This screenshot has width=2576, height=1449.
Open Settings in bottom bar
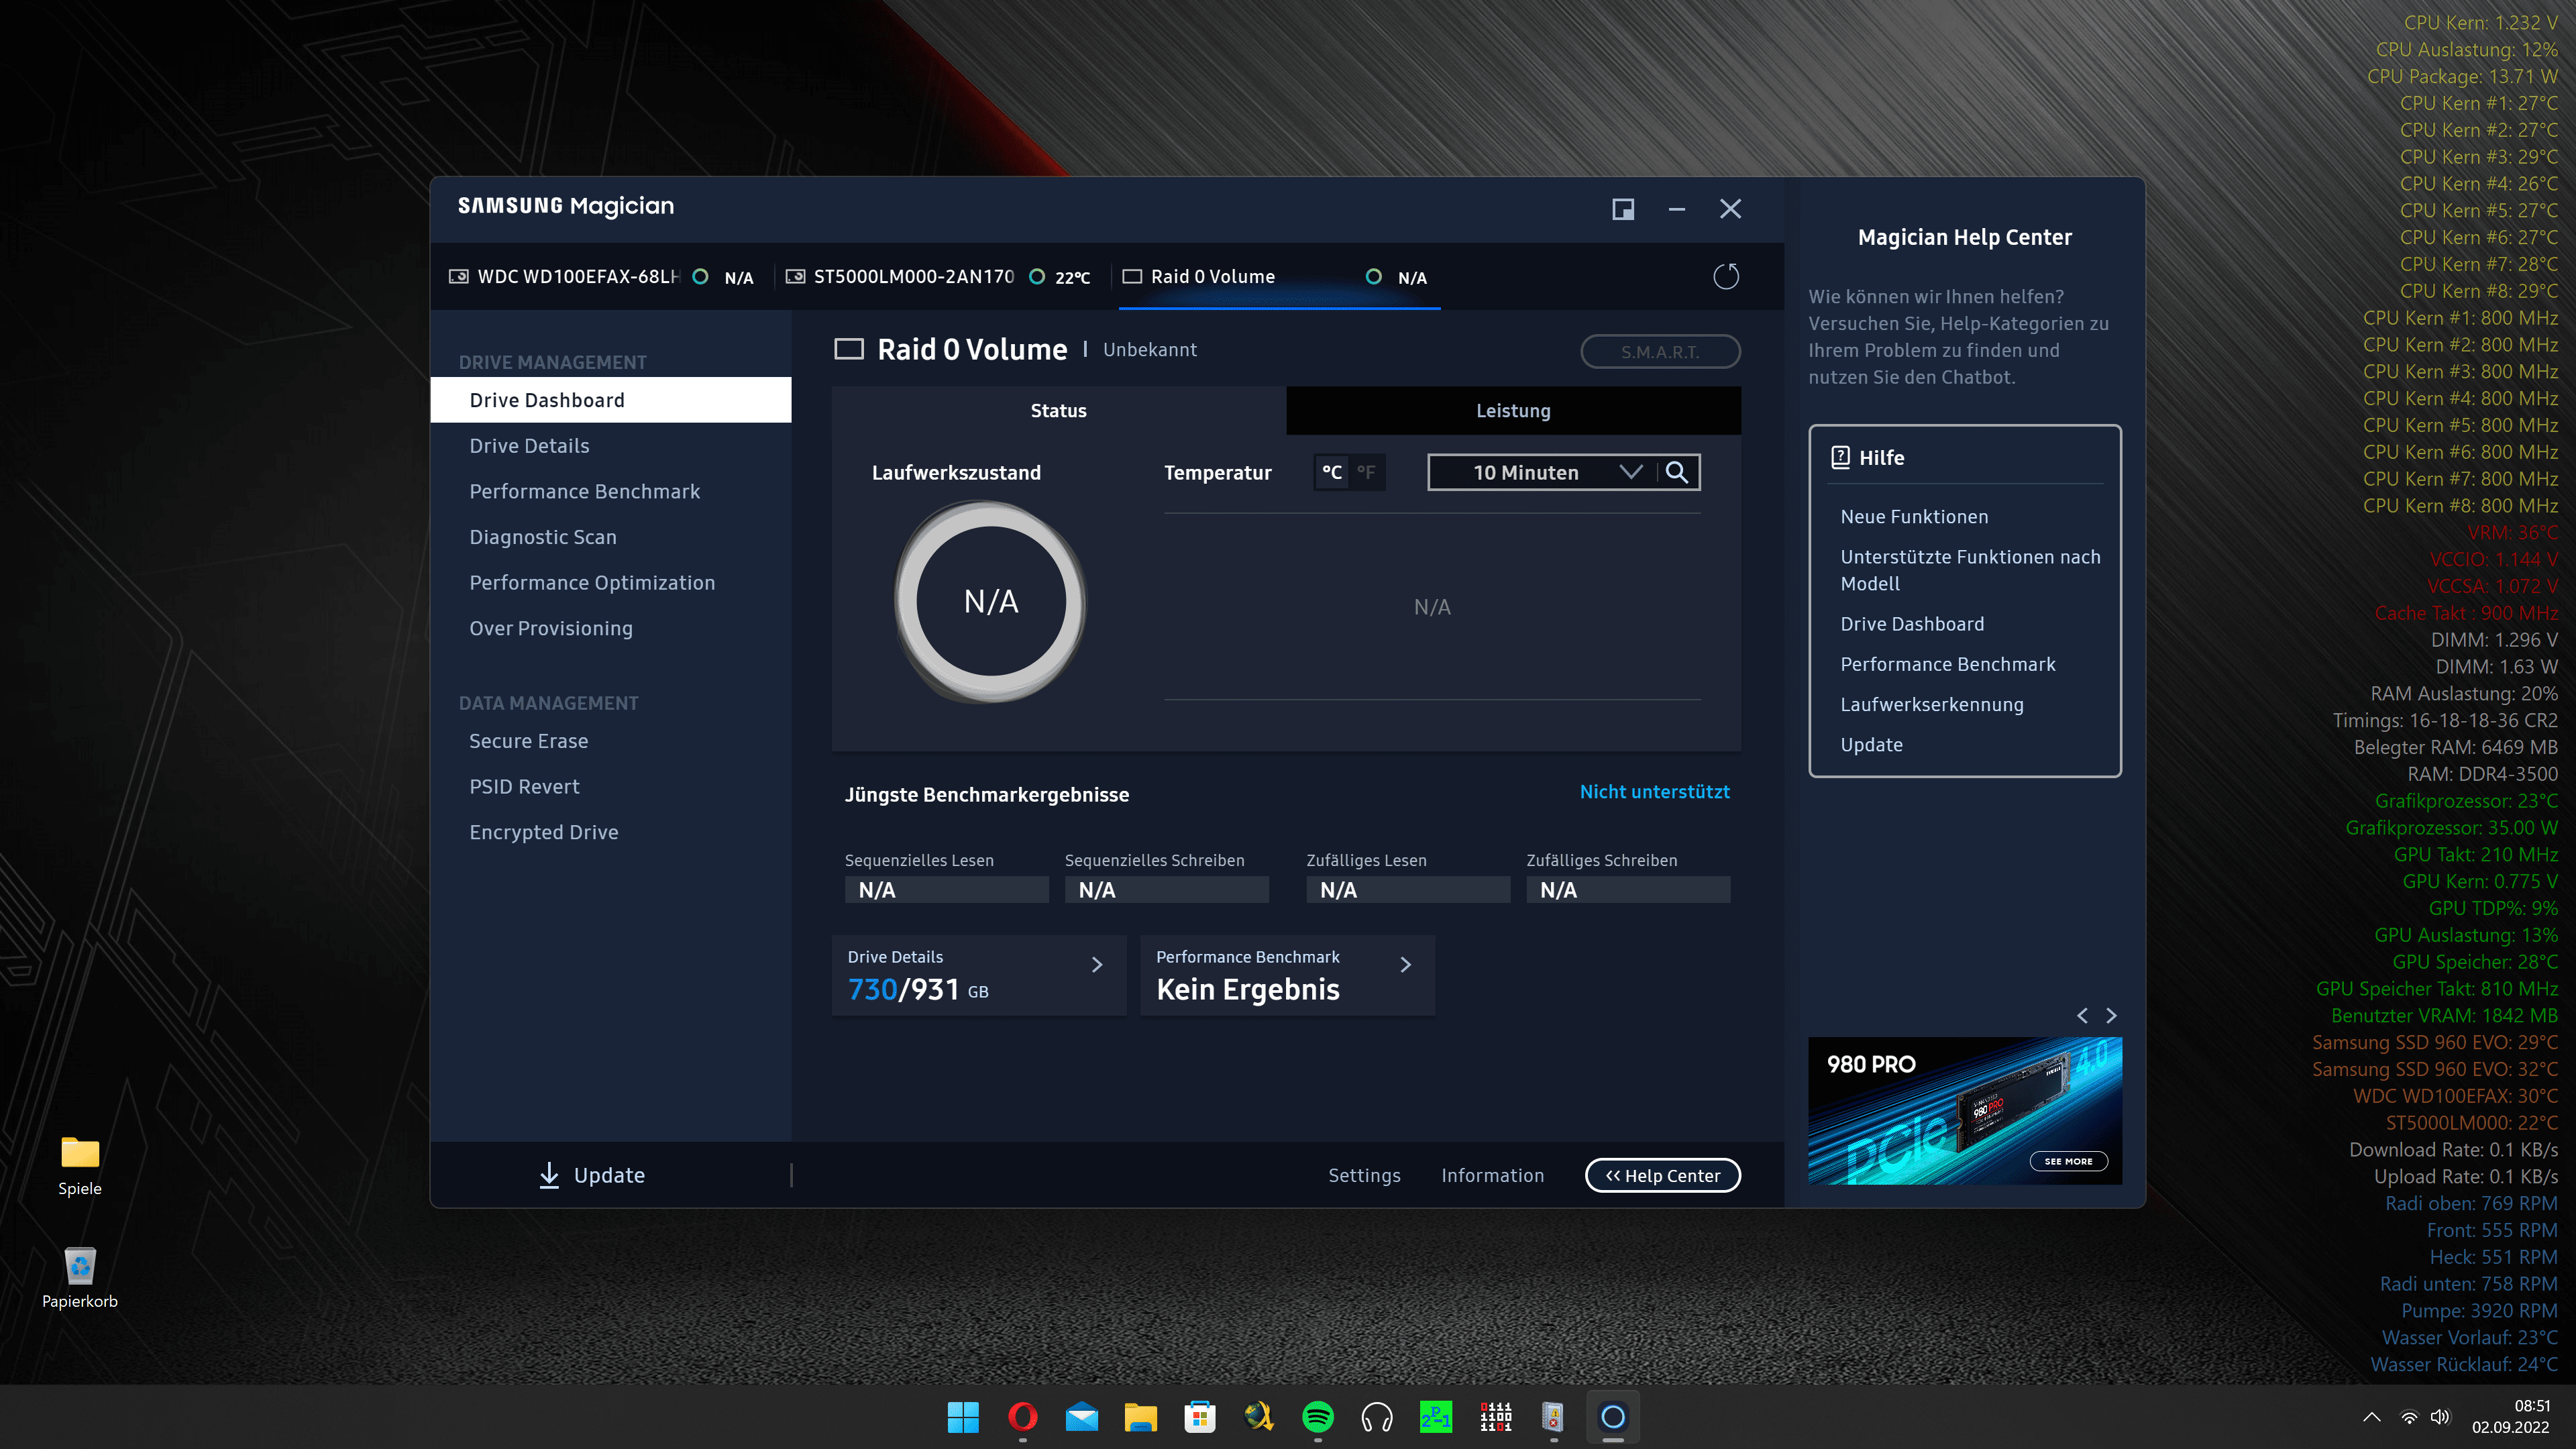(1364, 1176)
